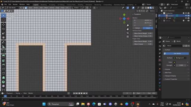The image size is (191, 107).
Task: Toggle X-ray display
Action: coord(143,8)
